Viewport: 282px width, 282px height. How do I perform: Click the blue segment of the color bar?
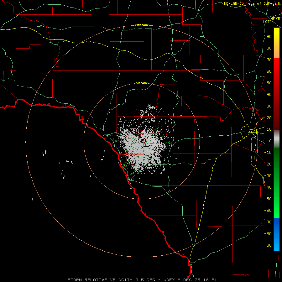[x=277, y=234]
